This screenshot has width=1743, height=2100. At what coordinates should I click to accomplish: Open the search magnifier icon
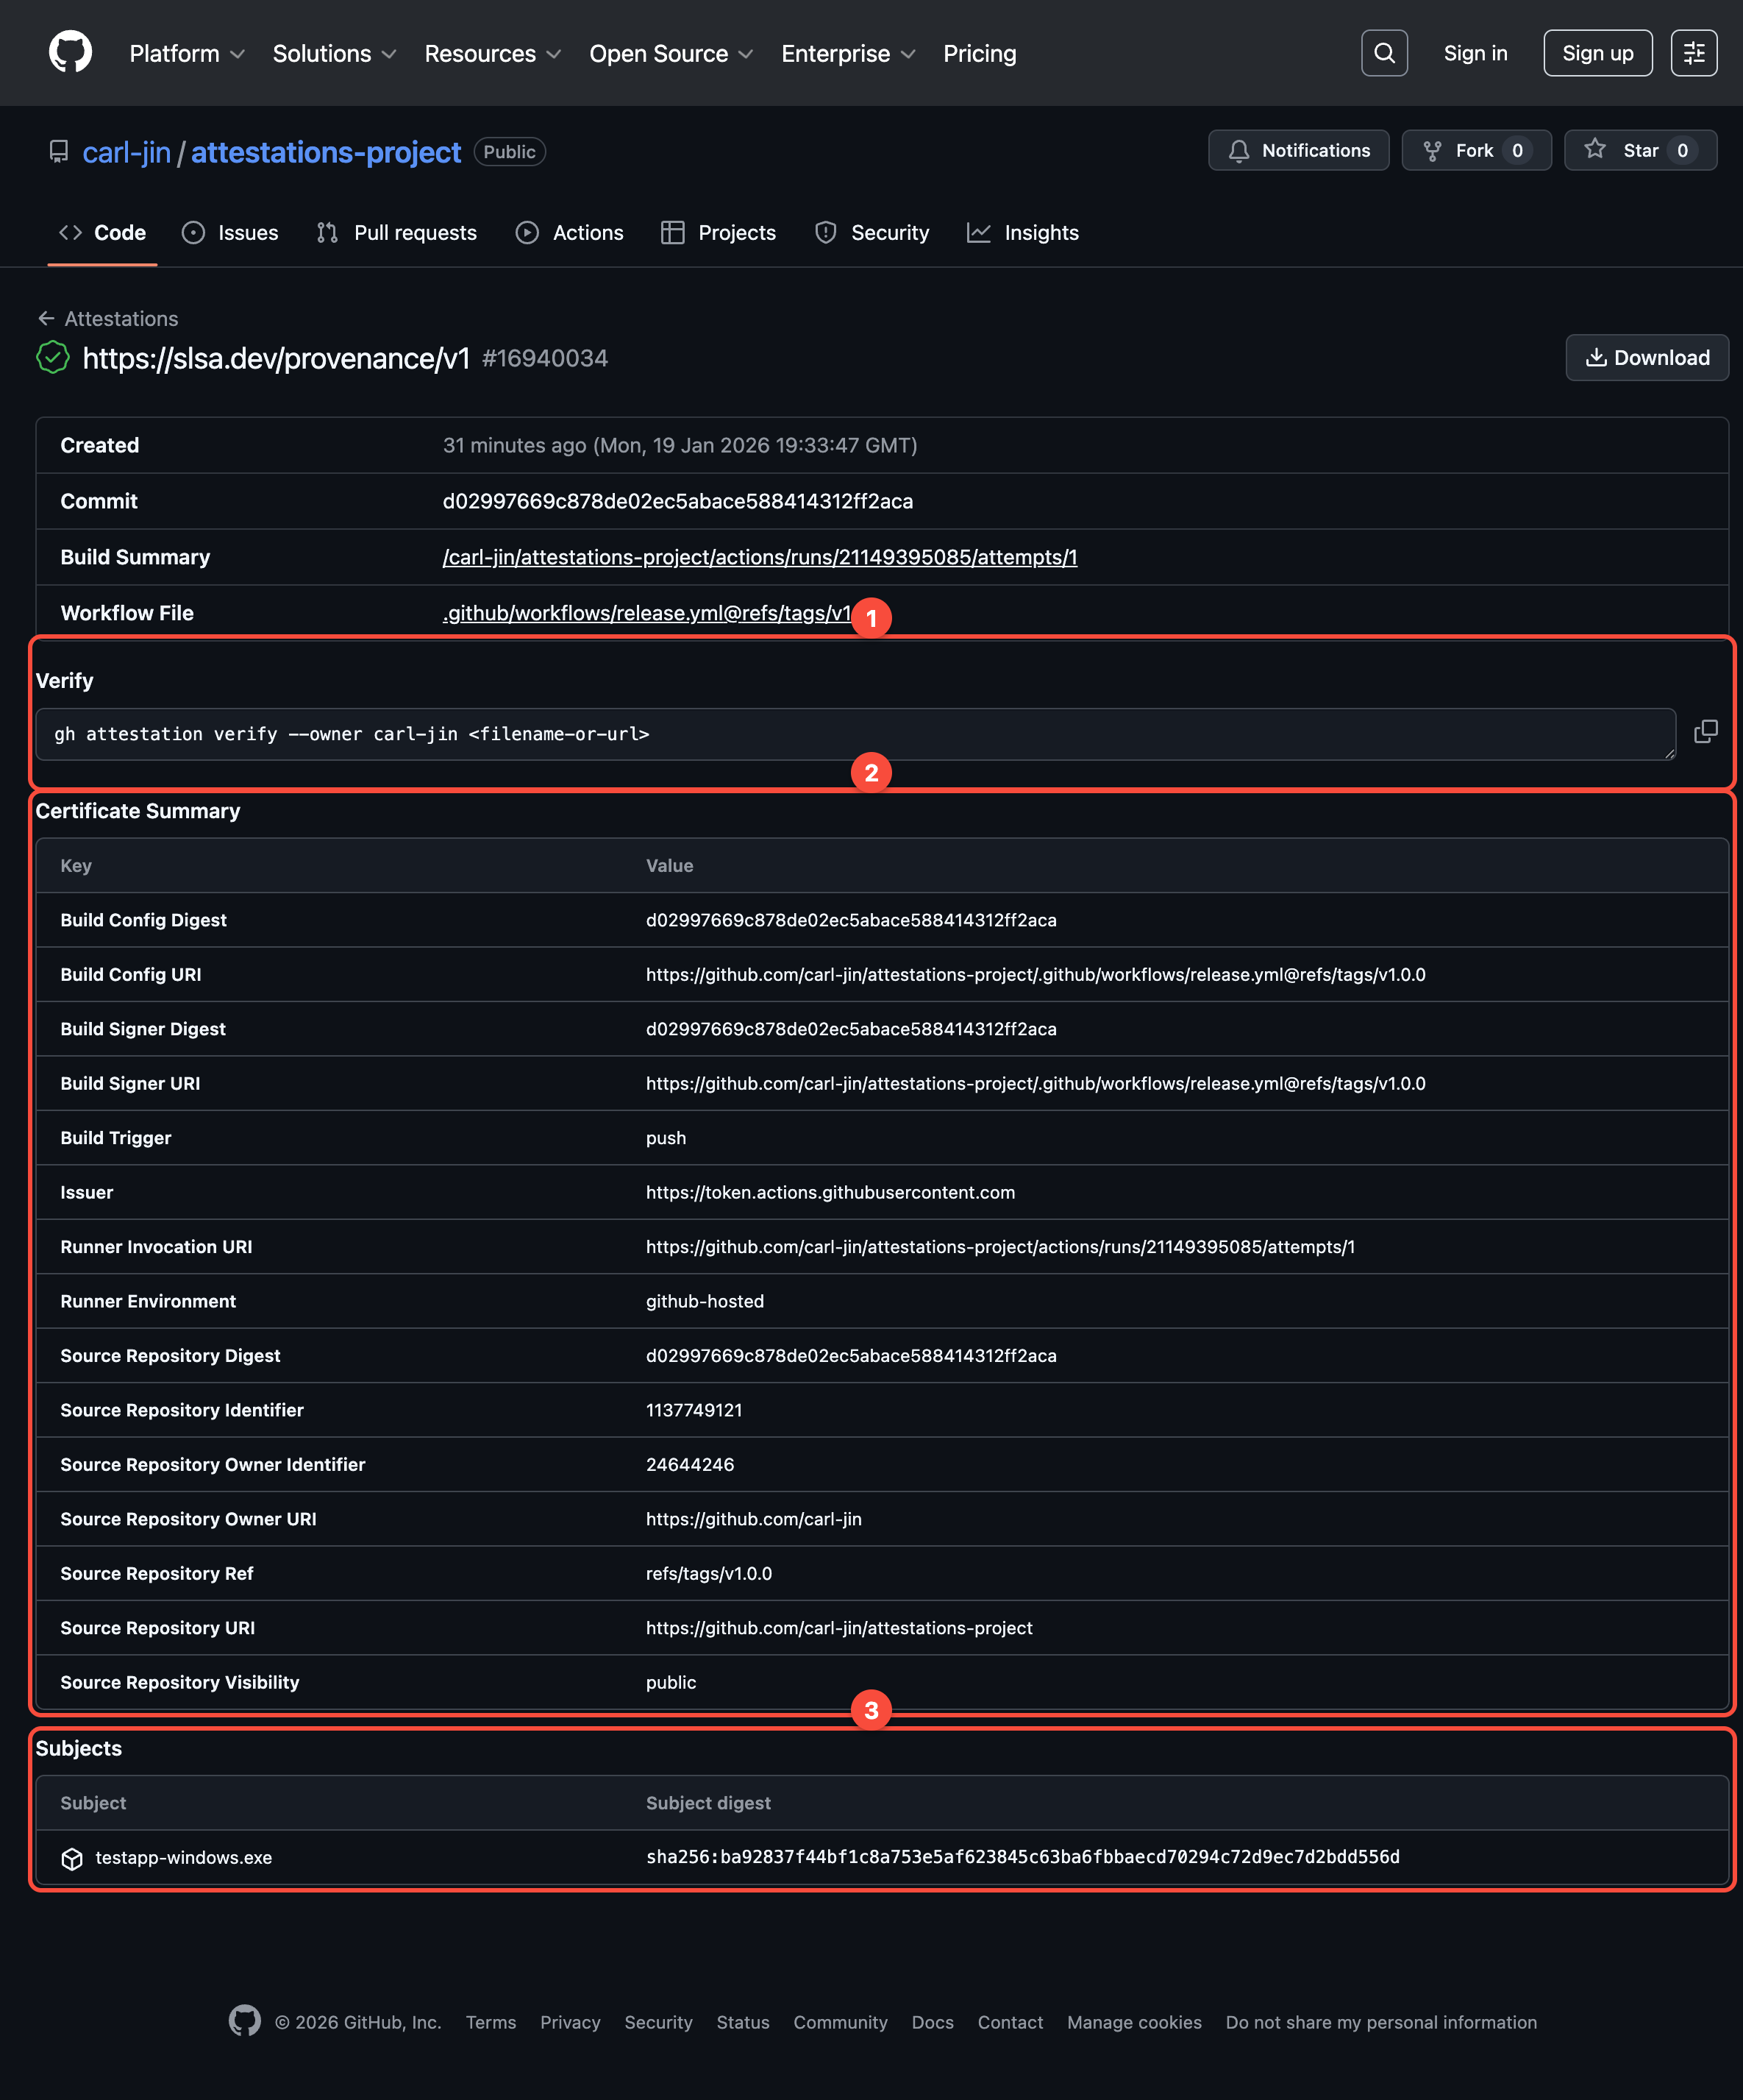coord(1383,53)
